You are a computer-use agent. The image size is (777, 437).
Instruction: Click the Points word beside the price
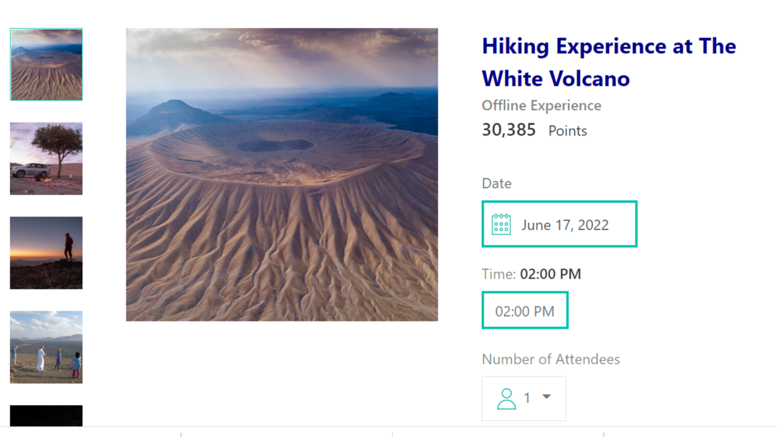(x=567, y=131)
